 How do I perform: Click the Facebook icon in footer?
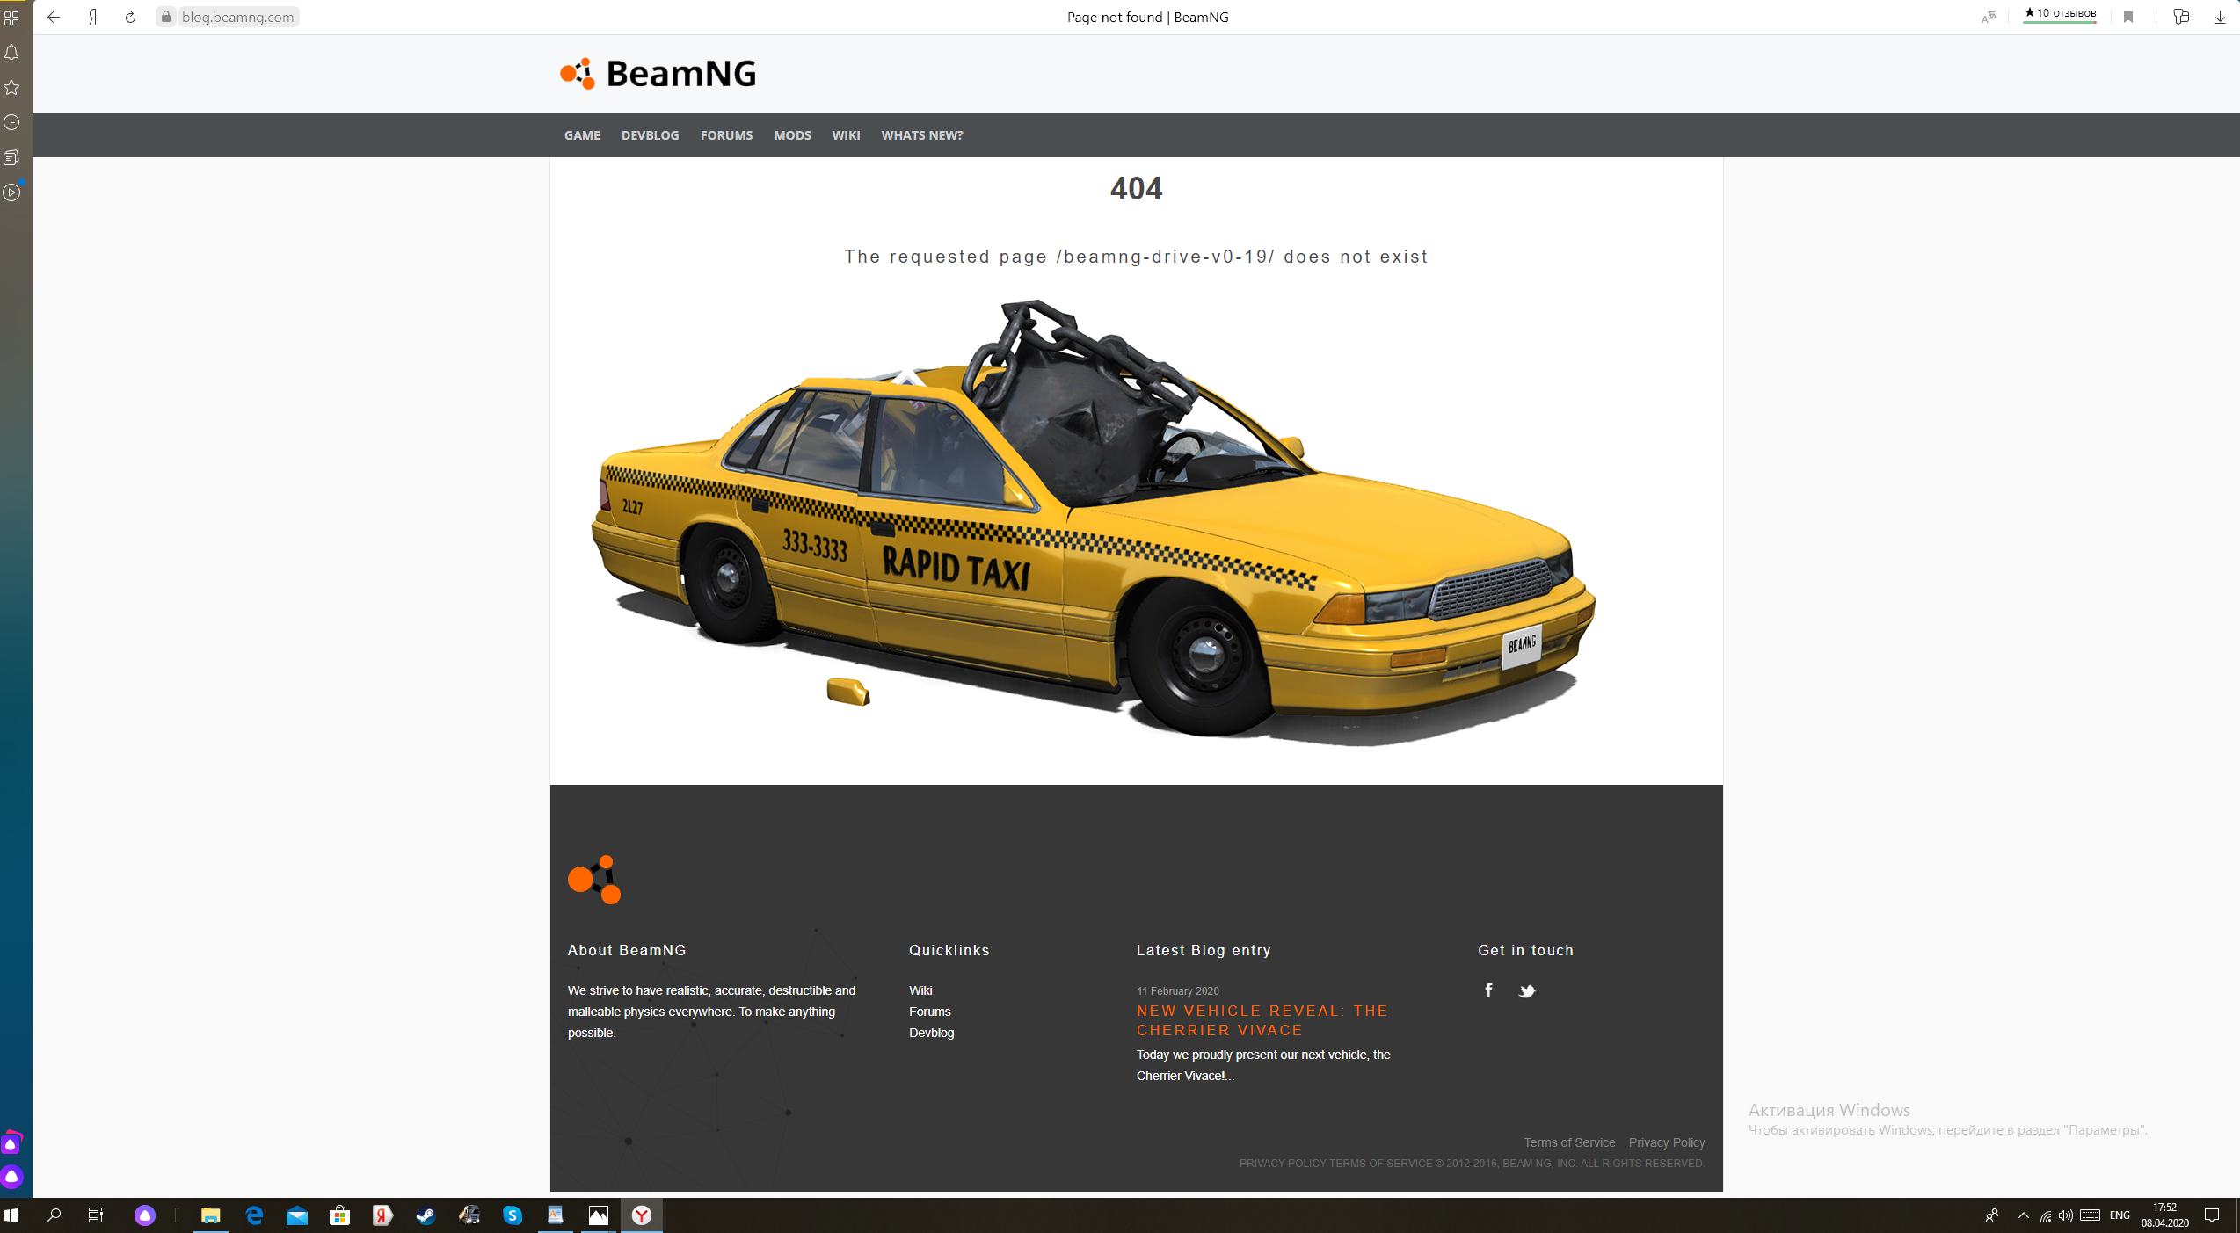pos(1488,990)
